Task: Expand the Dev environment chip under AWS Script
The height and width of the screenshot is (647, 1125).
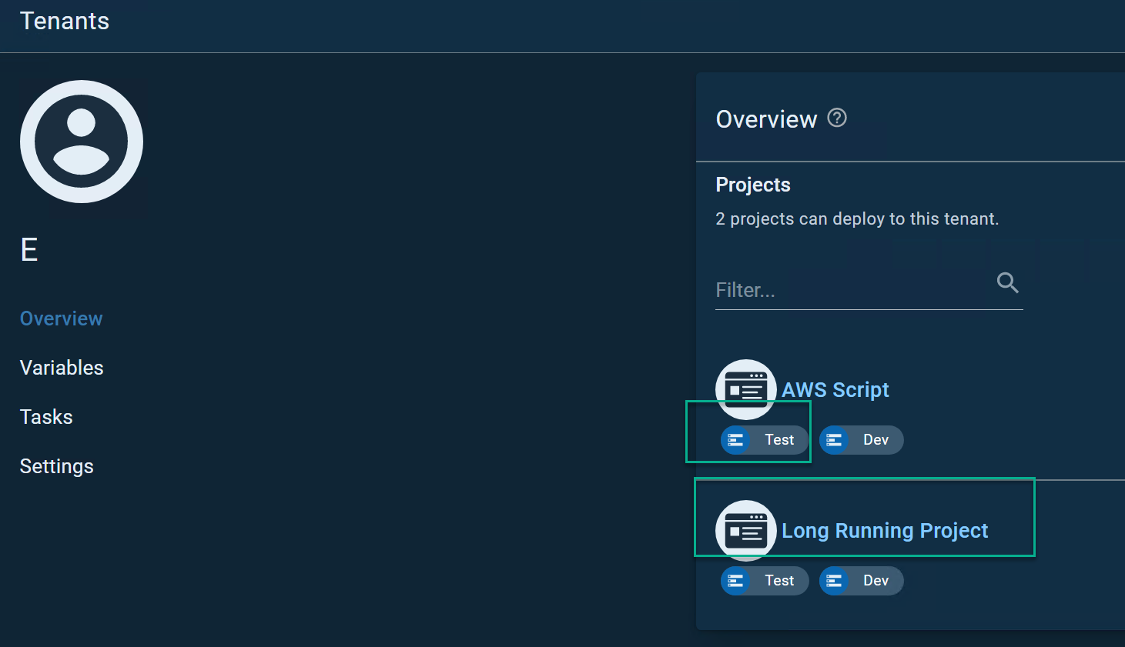Action: 861,439
